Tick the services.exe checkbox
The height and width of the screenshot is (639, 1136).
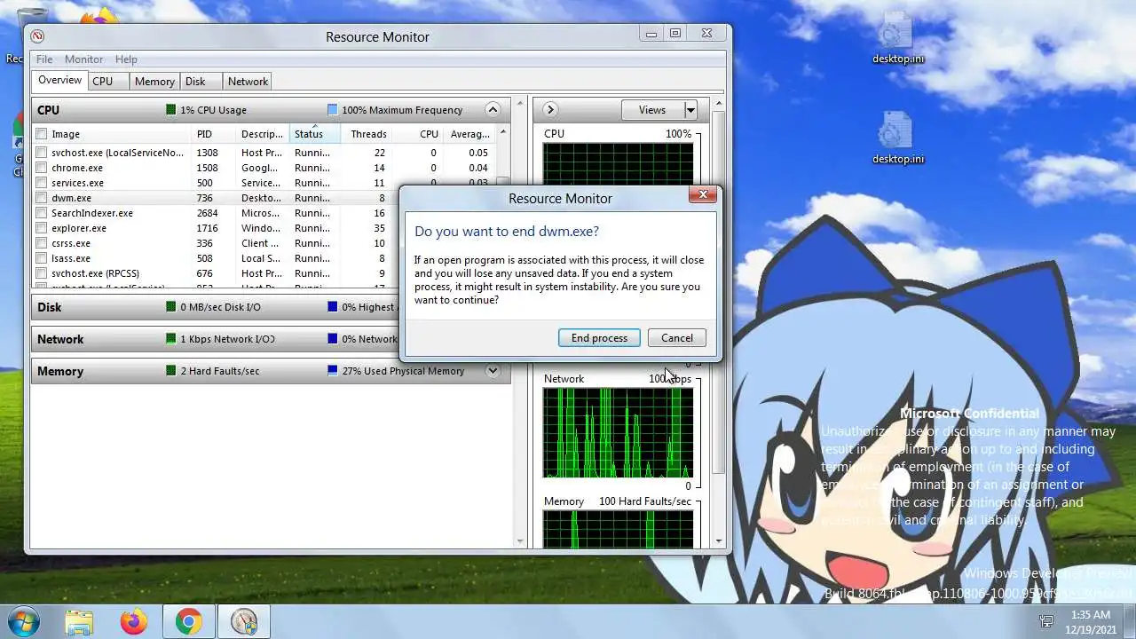coord(42,183)
